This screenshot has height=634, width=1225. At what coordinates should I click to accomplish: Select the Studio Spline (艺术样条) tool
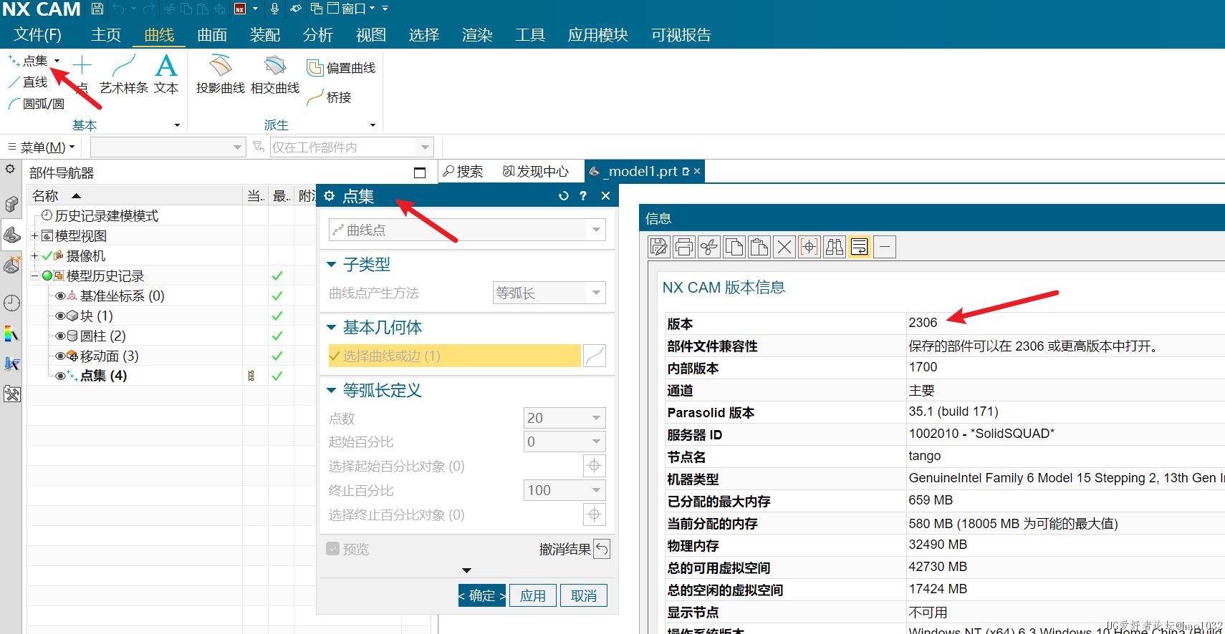[124, 74]
